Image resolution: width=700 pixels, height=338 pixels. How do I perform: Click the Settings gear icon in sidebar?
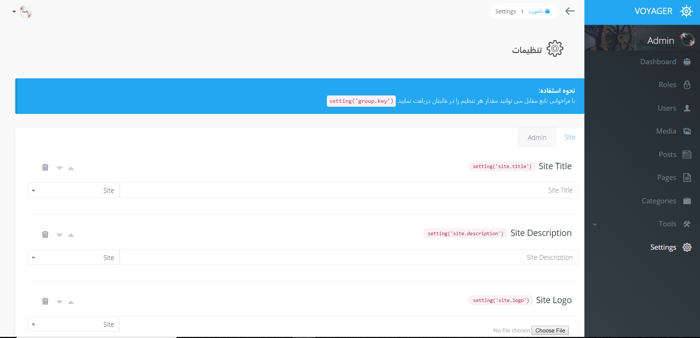687,247
